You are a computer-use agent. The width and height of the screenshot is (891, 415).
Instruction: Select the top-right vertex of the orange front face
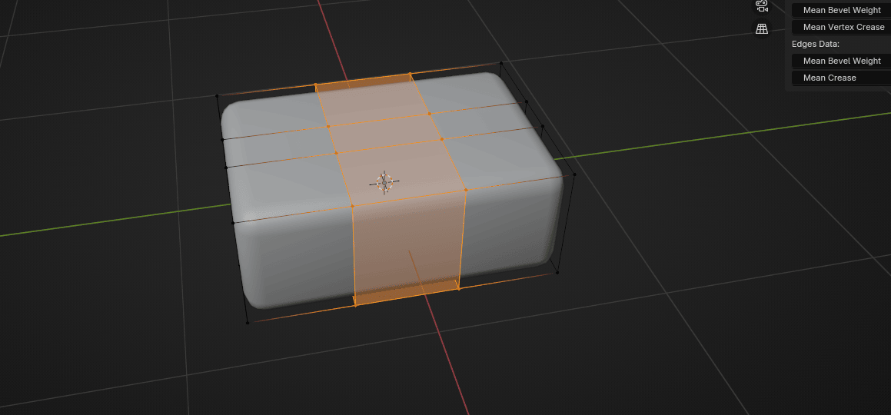[x=466, y=190]
